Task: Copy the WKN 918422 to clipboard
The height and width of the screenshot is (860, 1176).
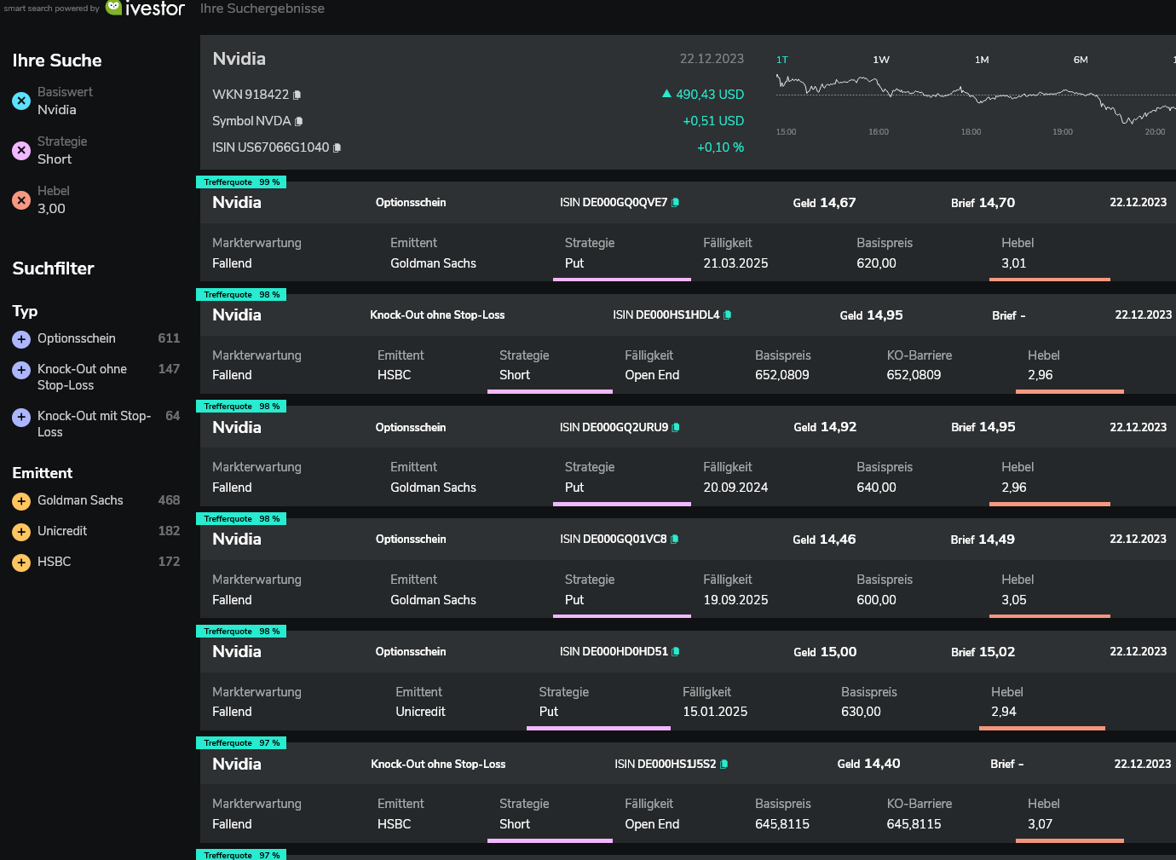Action: pyautogui.click(x=297, y=95)
